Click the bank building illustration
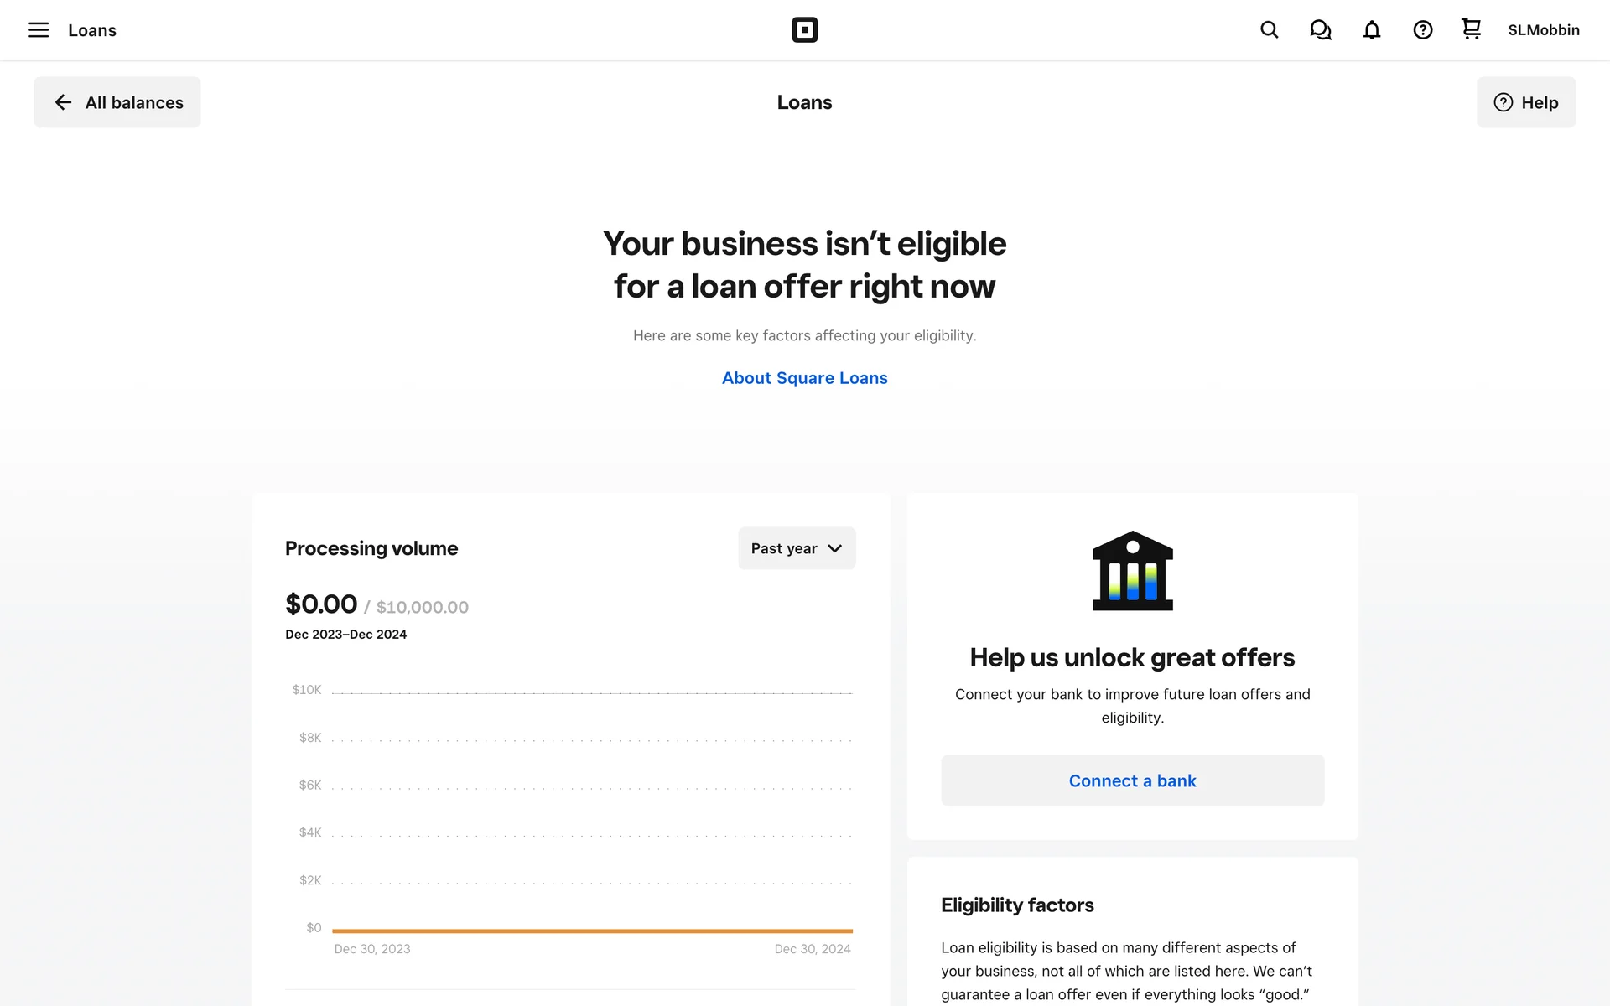The height and width of the screenshot is (1006, 1610). (1132, 571)
